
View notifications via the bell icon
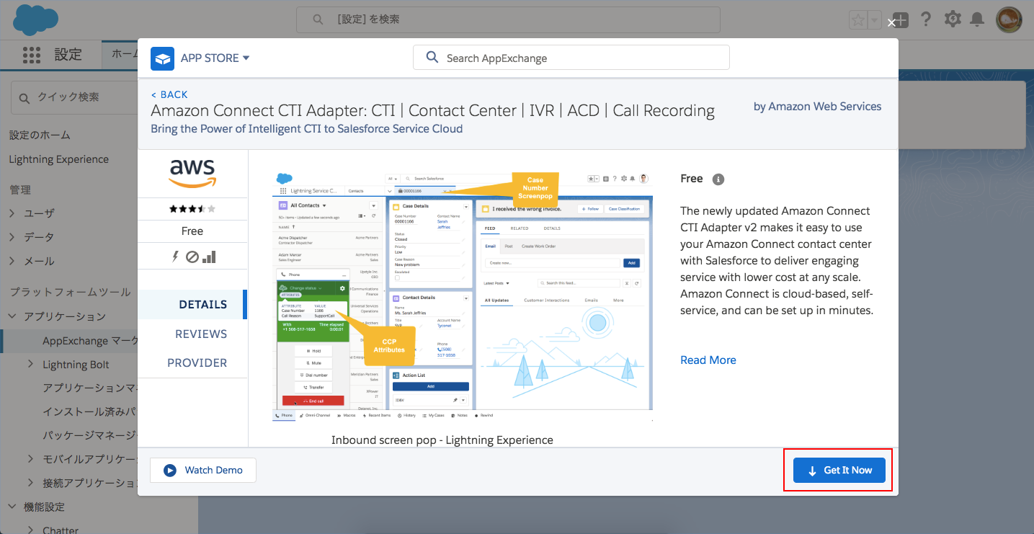pyautogui.click(x=978, y=19)
